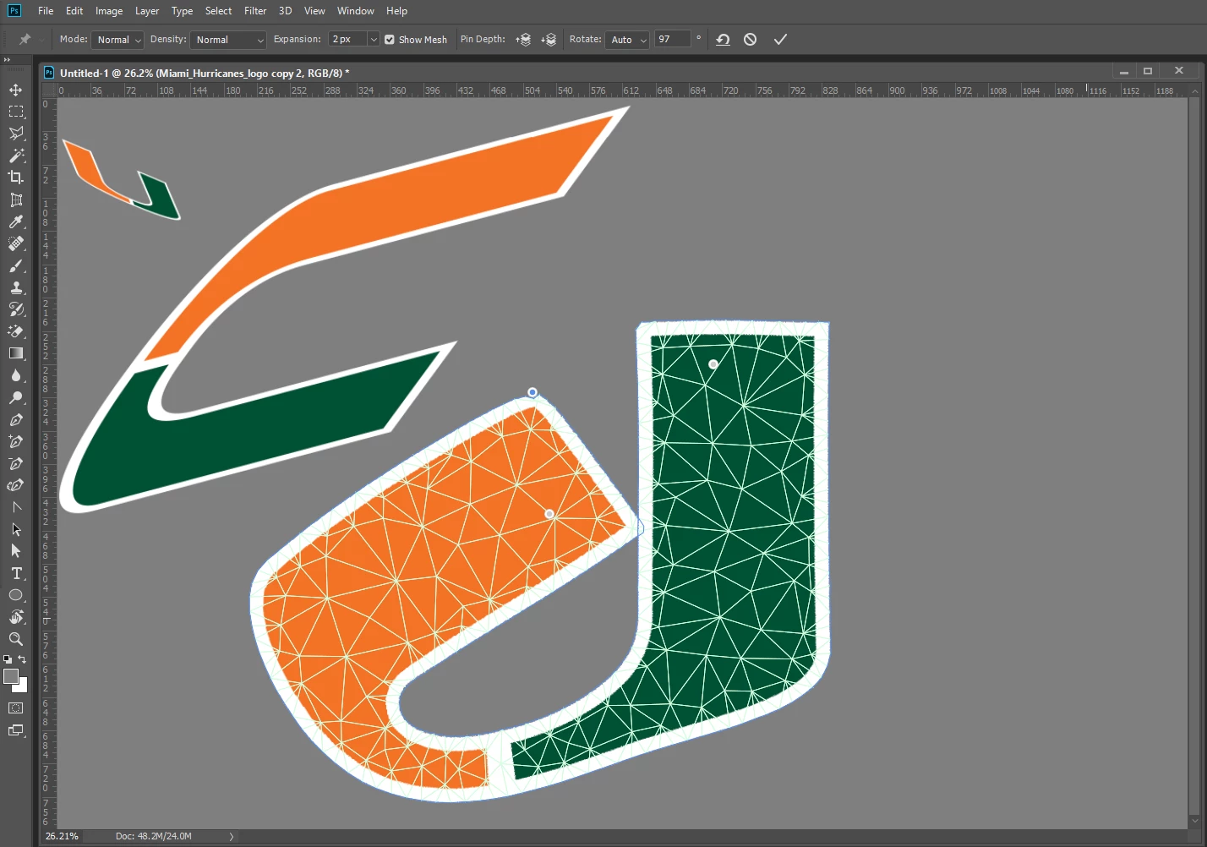Select the Crop tool
This screenshot has width=1207, height=847.
[x=16, y=178]
